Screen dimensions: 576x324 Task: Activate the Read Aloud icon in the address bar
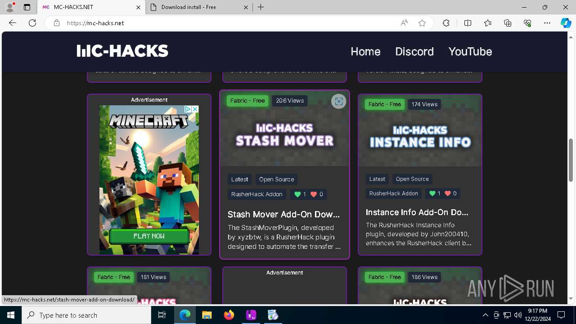pos(404,23)
